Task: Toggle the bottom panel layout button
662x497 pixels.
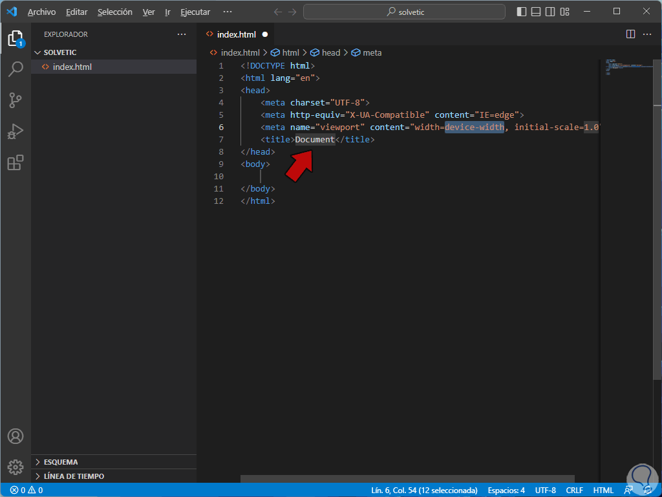Action: pyautogui.click(x=537, y=12)
